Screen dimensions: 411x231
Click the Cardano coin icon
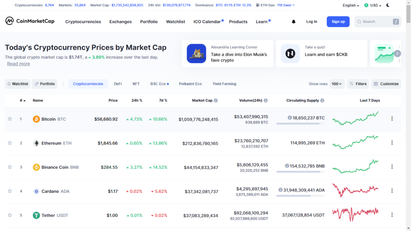(36, 191)
